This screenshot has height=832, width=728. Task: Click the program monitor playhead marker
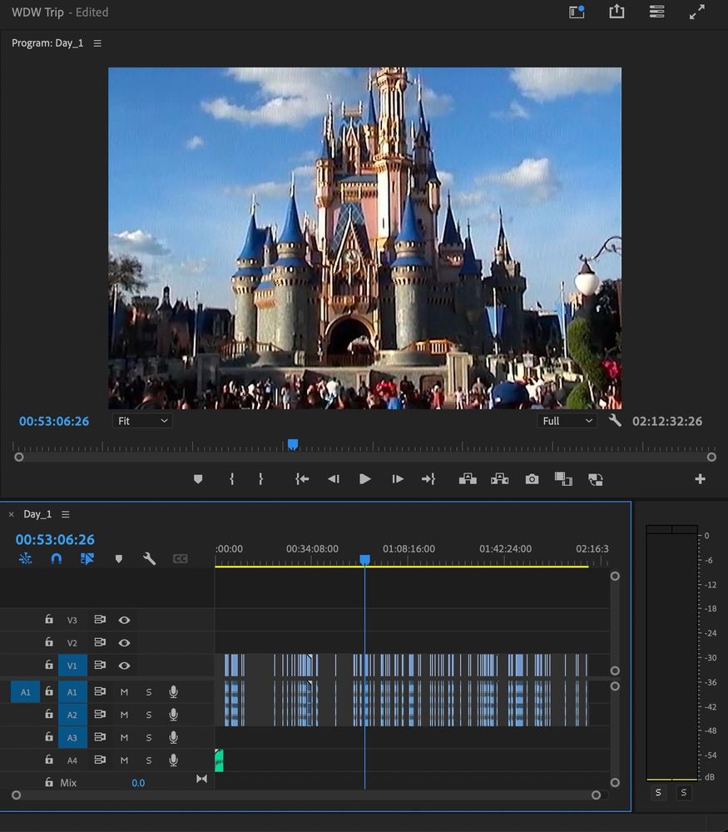[x=292, y=444]
